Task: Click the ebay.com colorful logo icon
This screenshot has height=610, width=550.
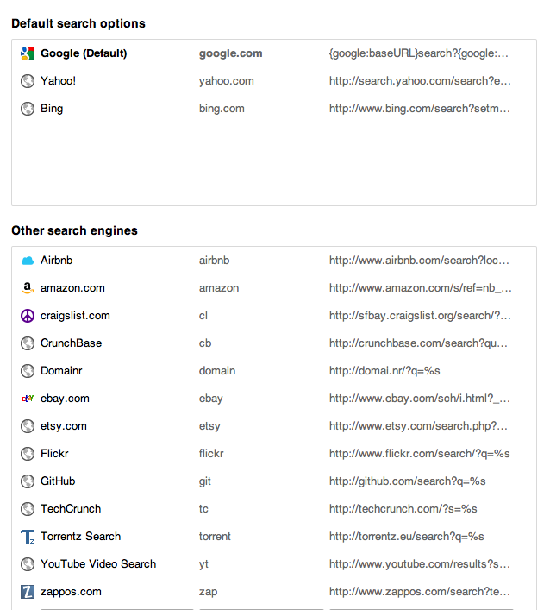Action: (x=28, y=399)
